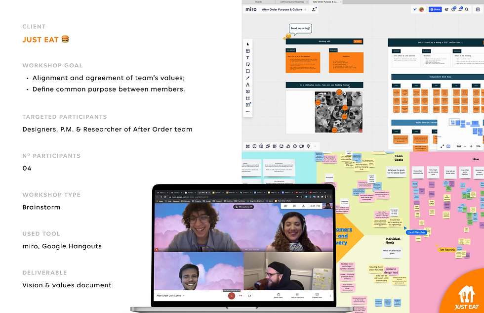Open more tools ellipsis in Miro toolbar
The height and width of the screenshot is (313, 484).
[248, 112]
